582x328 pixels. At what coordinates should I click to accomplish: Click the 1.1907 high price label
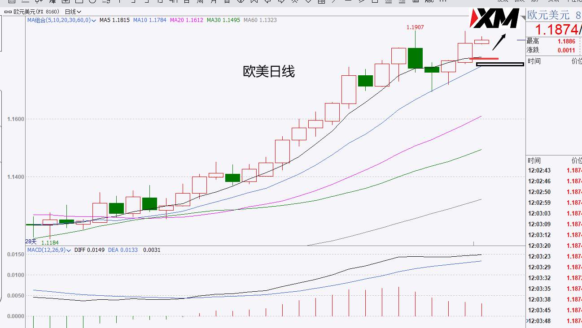tap(415, 27)
